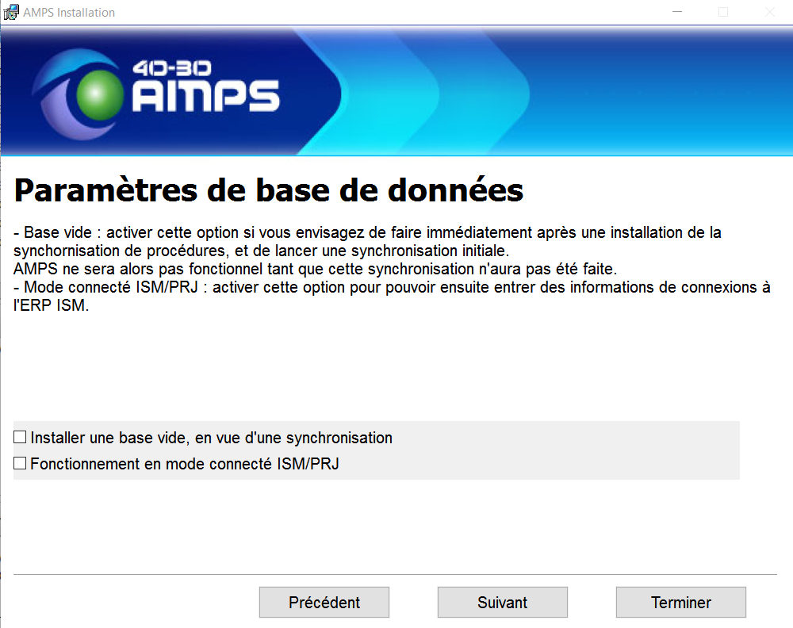Minimize the AMPS Installation window

(676, 12)
